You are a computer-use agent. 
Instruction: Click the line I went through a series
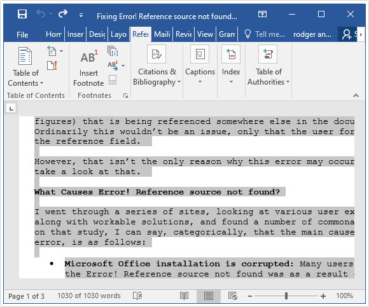point(195,212)
